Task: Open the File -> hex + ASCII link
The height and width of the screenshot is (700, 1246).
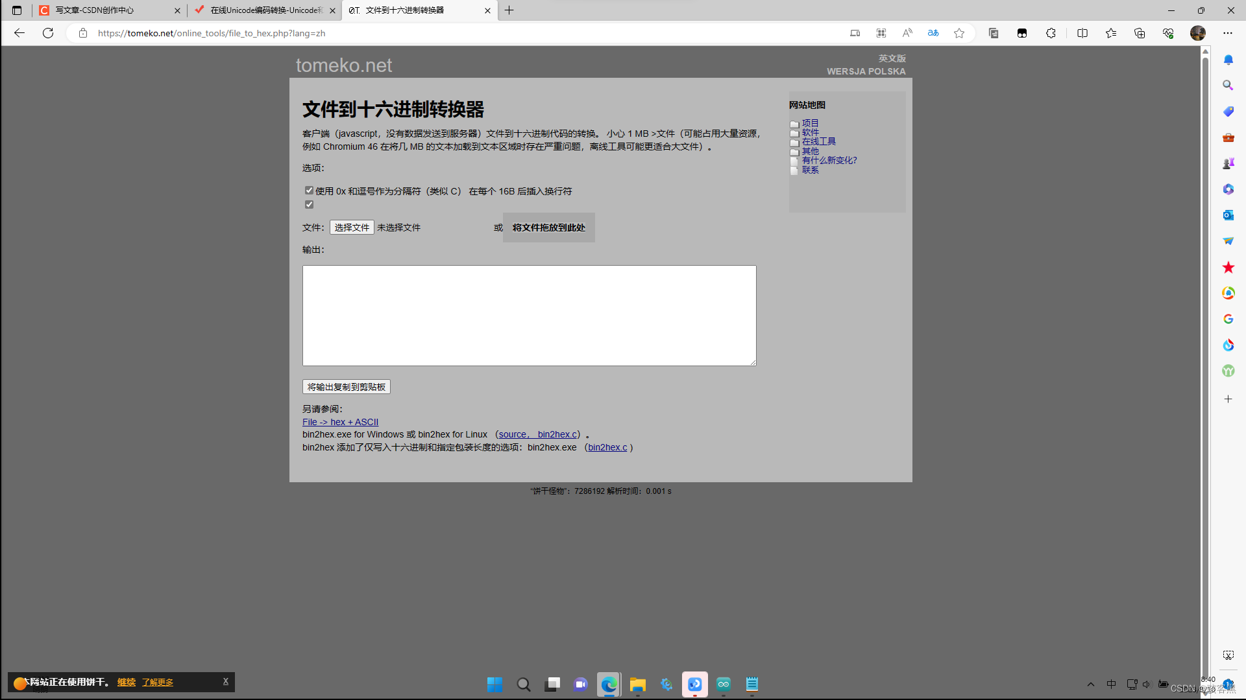Action: [x=340, y=421]
